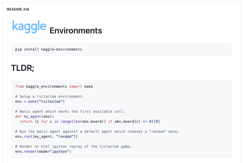Click the range(len(obs.board)) expression

(83, 122)
